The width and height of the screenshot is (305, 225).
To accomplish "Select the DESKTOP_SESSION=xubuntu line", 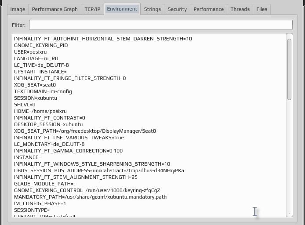I will tap(48, 124).
